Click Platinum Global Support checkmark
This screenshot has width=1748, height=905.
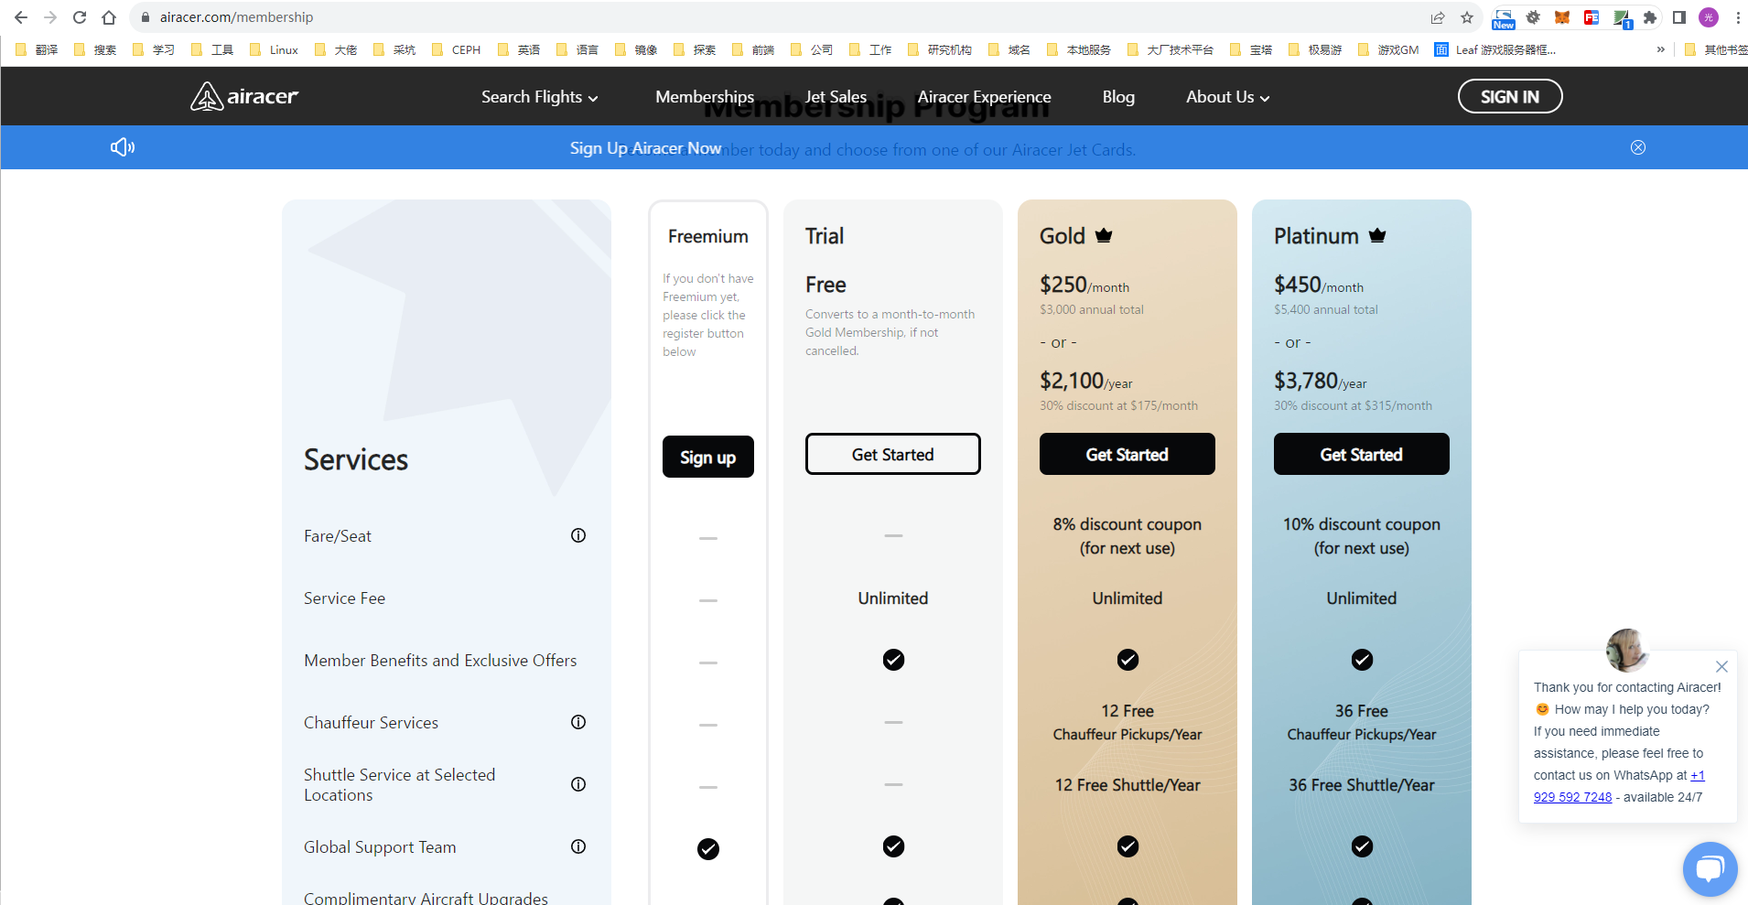(x=1362, y=846)
